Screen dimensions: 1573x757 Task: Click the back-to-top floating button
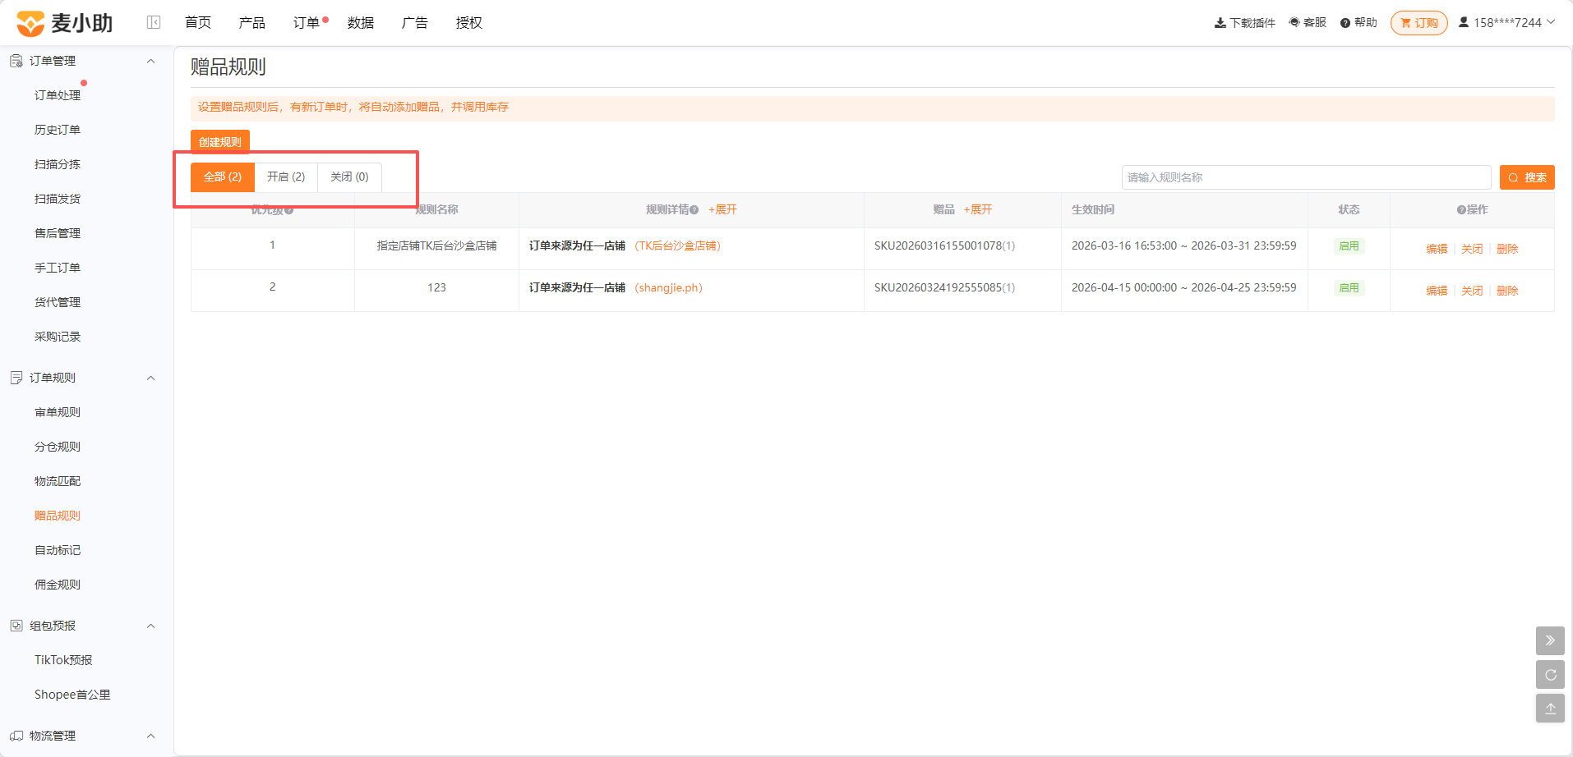(x=1550, y=708)
